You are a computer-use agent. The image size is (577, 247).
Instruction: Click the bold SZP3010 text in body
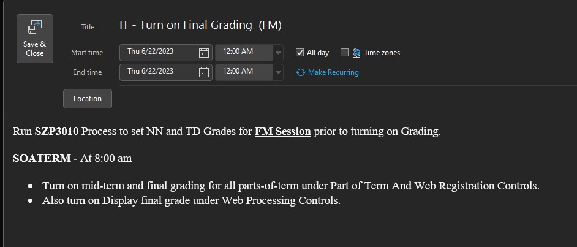pos(57,131)
